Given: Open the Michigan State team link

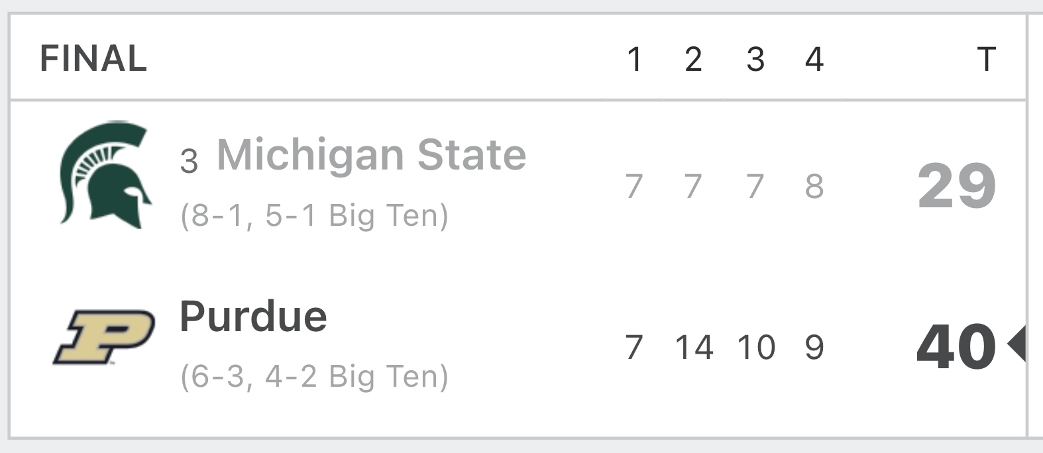Looking at the screenshot, I should (x=371, y=155).
